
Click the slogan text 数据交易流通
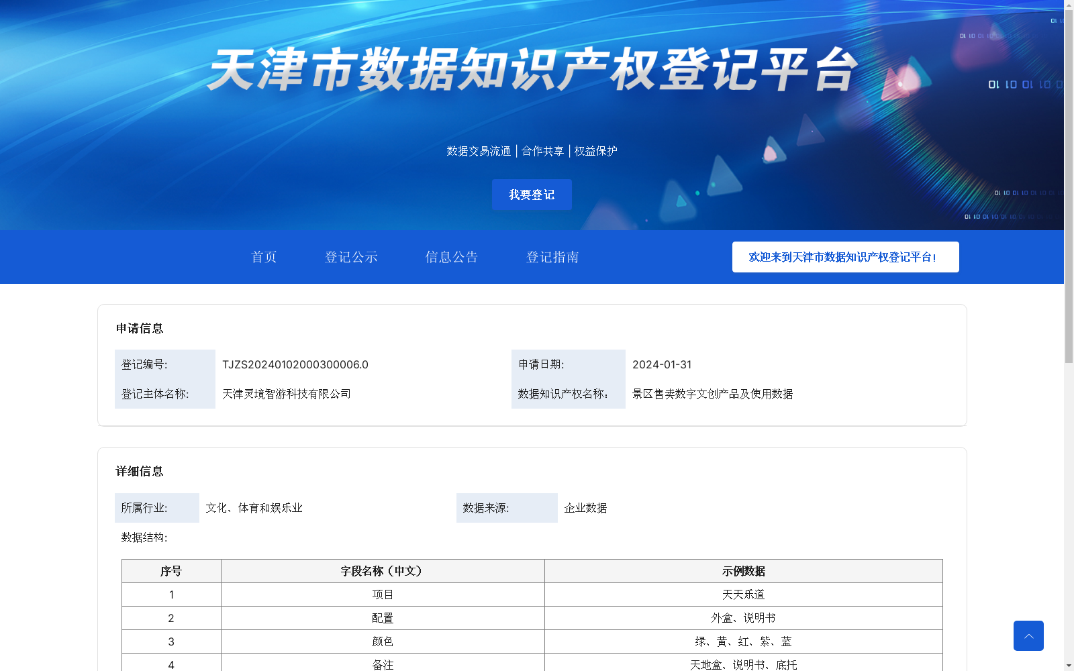479,151
